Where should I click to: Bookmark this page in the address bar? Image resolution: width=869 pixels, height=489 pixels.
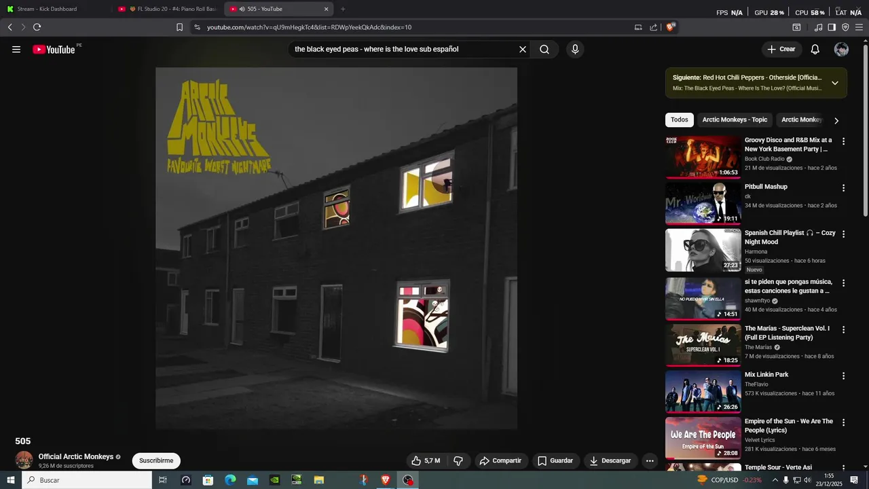coord(179,27)
